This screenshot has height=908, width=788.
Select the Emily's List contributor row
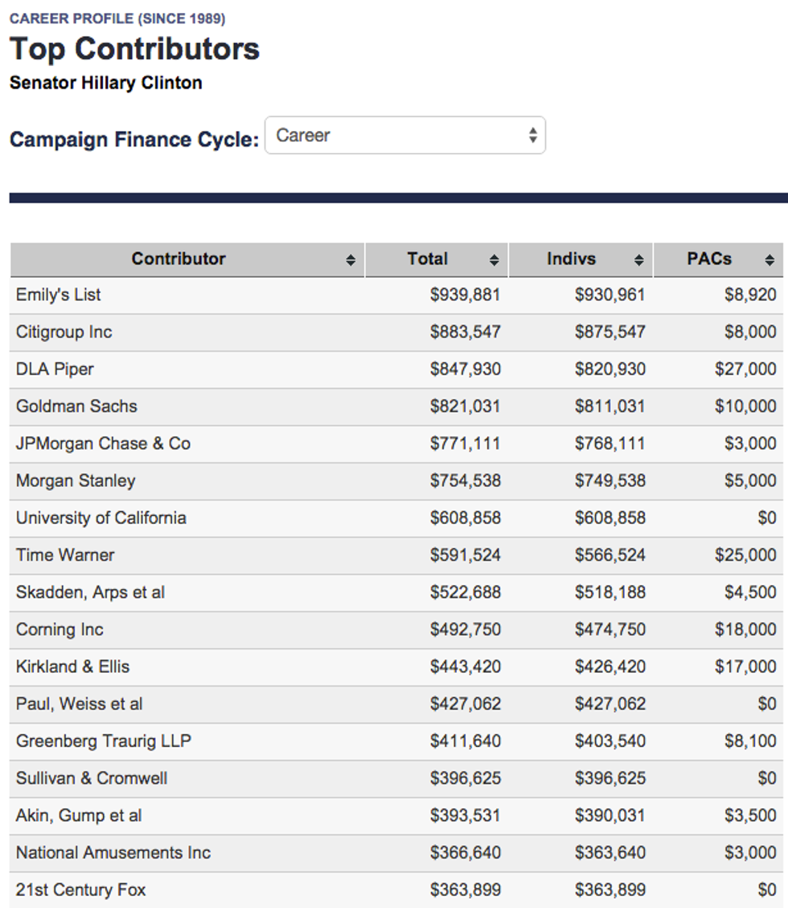coord(59,295)
